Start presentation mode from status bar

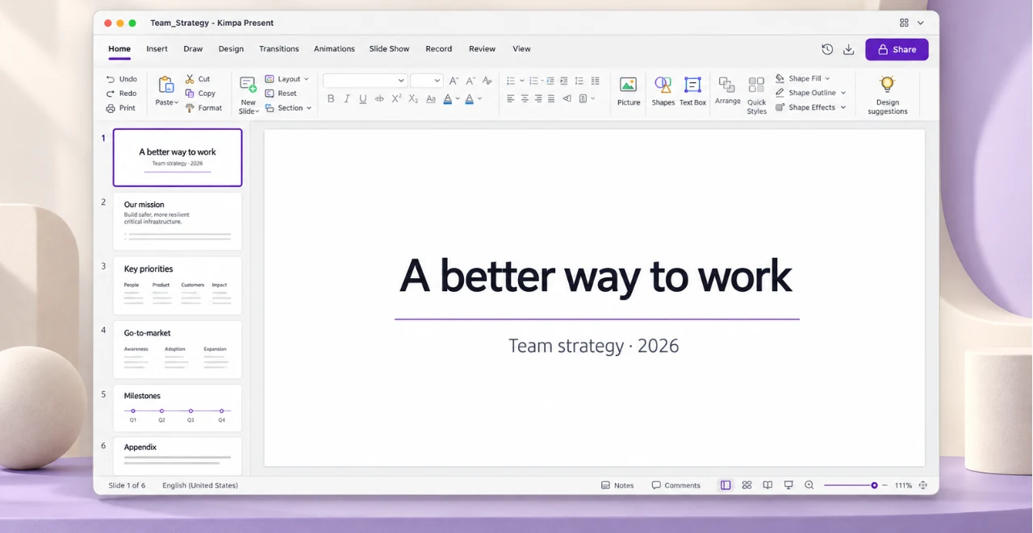(x=788, y=485)
